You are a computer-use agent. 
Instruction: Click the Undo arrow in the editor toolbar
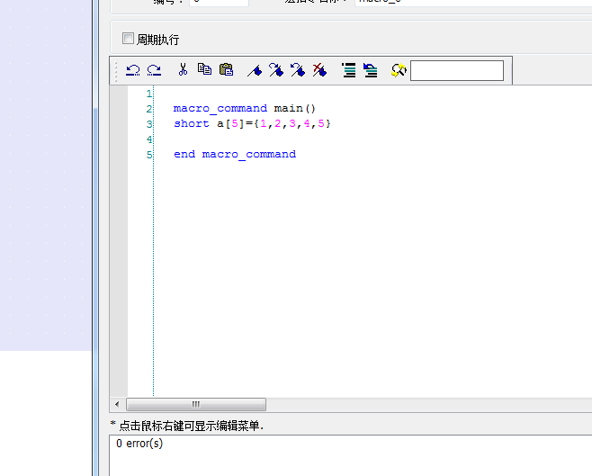133,70
